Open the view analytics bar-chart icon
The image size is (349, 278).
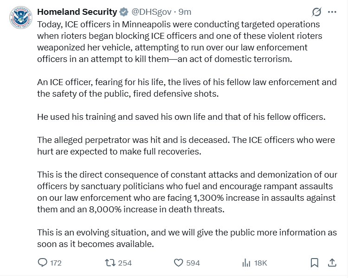point(246,262)
